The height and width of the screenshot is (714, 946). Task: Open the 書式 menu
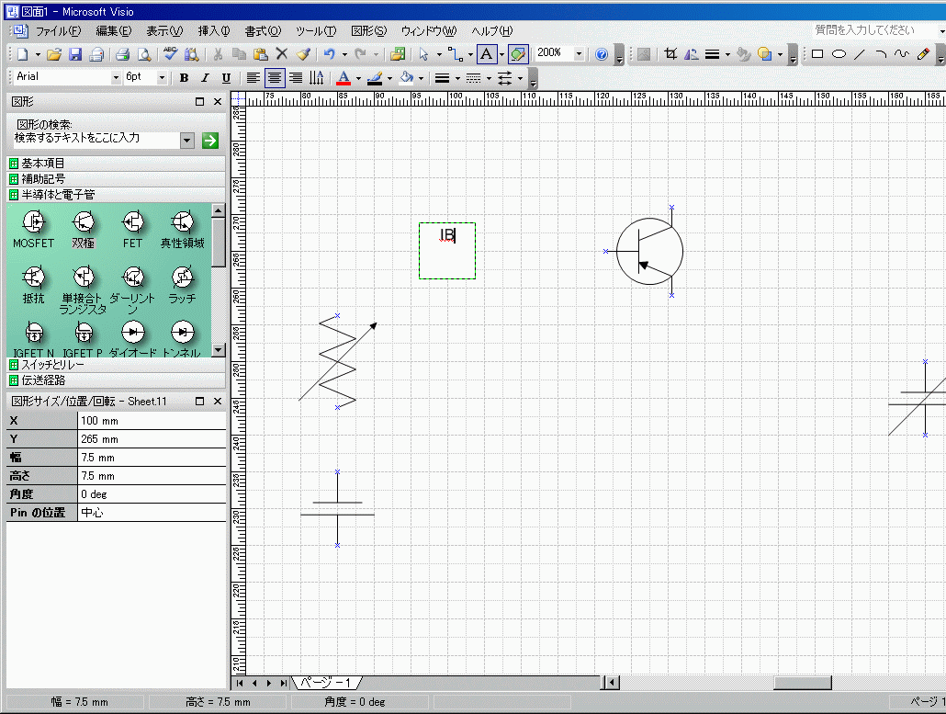coord(263,31)
